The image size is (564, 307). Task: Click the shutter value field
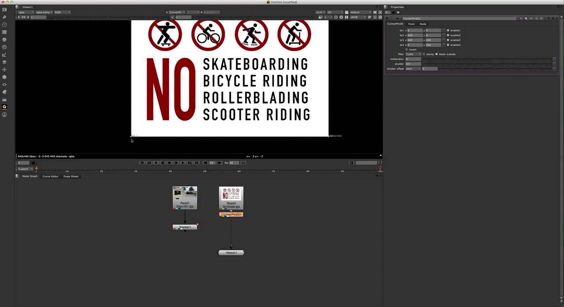pyautogui.click(x=413, y=64)
